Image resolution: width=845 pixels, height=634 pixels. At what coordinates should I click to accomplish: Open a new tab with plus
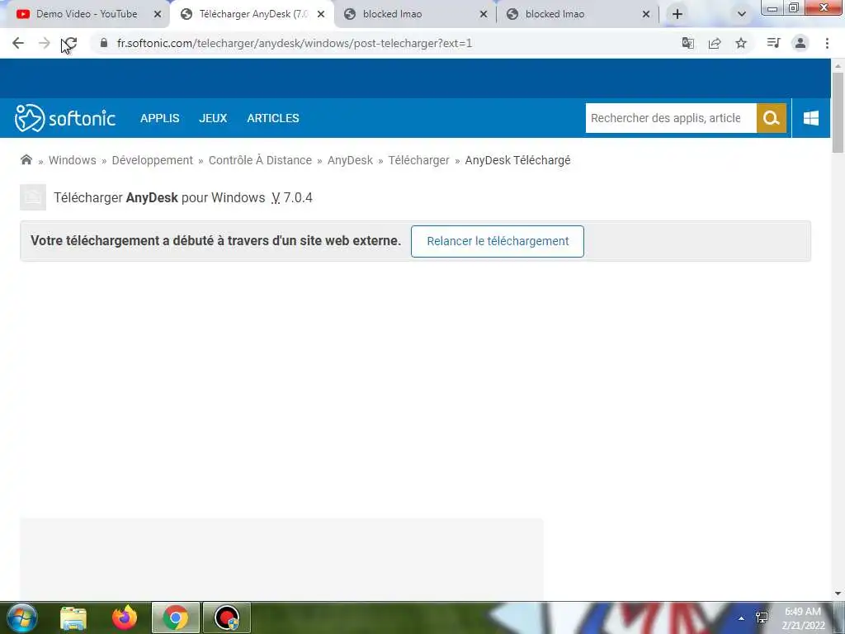(677, 14)
